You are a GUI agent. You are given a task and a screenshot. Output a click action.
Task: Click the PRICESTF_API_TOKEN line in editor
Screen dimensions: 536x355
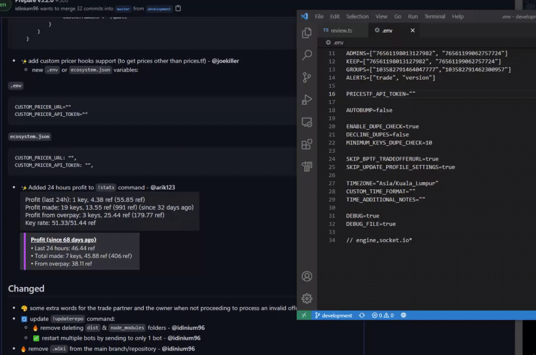coord(381,94)
